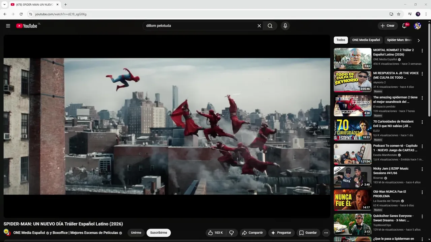Clear the search box text
431x242 pixels.
point(259,26)
